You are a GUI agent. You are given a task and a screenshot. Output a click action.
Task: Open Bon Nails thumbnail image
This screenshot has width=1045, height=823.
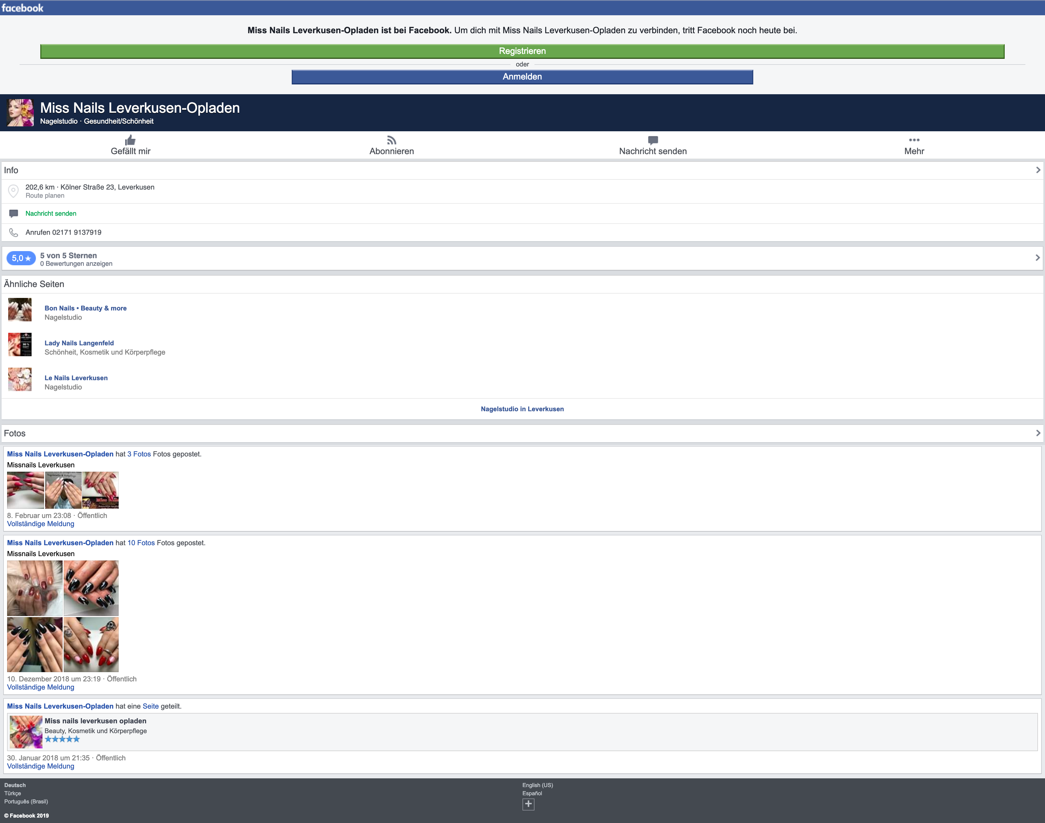20,310
